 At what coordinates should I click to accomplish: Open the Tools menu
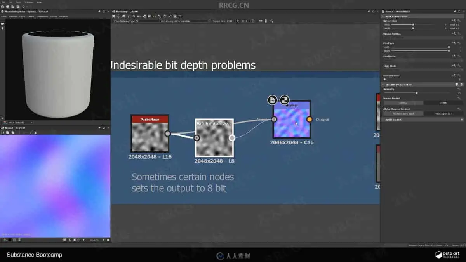tap(18, 2)
